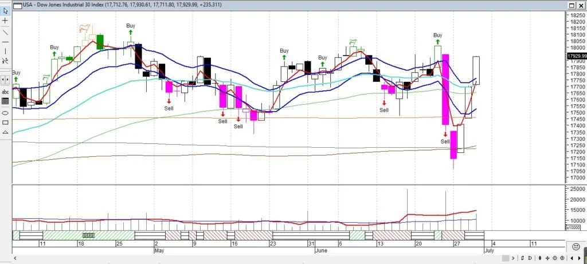The width and height of the screenshot is (587, 264).
Task: Click the 17500 price axis label
Action: [578, 113]
